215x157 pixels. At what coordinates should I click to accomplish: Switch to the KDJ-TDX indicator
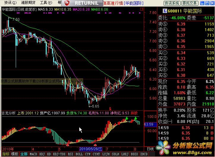click(x=59, y=154)
